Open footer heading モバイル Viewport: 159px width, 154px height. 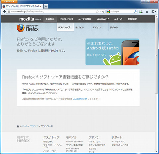[x=72, y=137]
